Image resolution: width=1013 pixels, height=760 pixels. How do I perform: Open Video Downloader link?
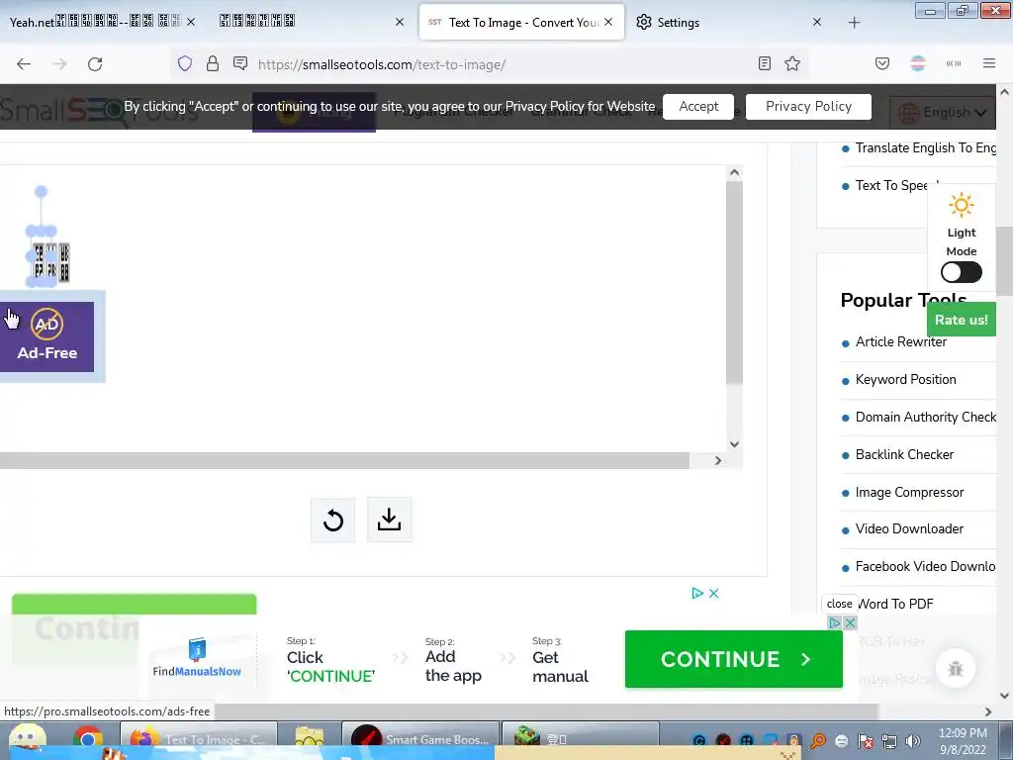coord(909,528)
